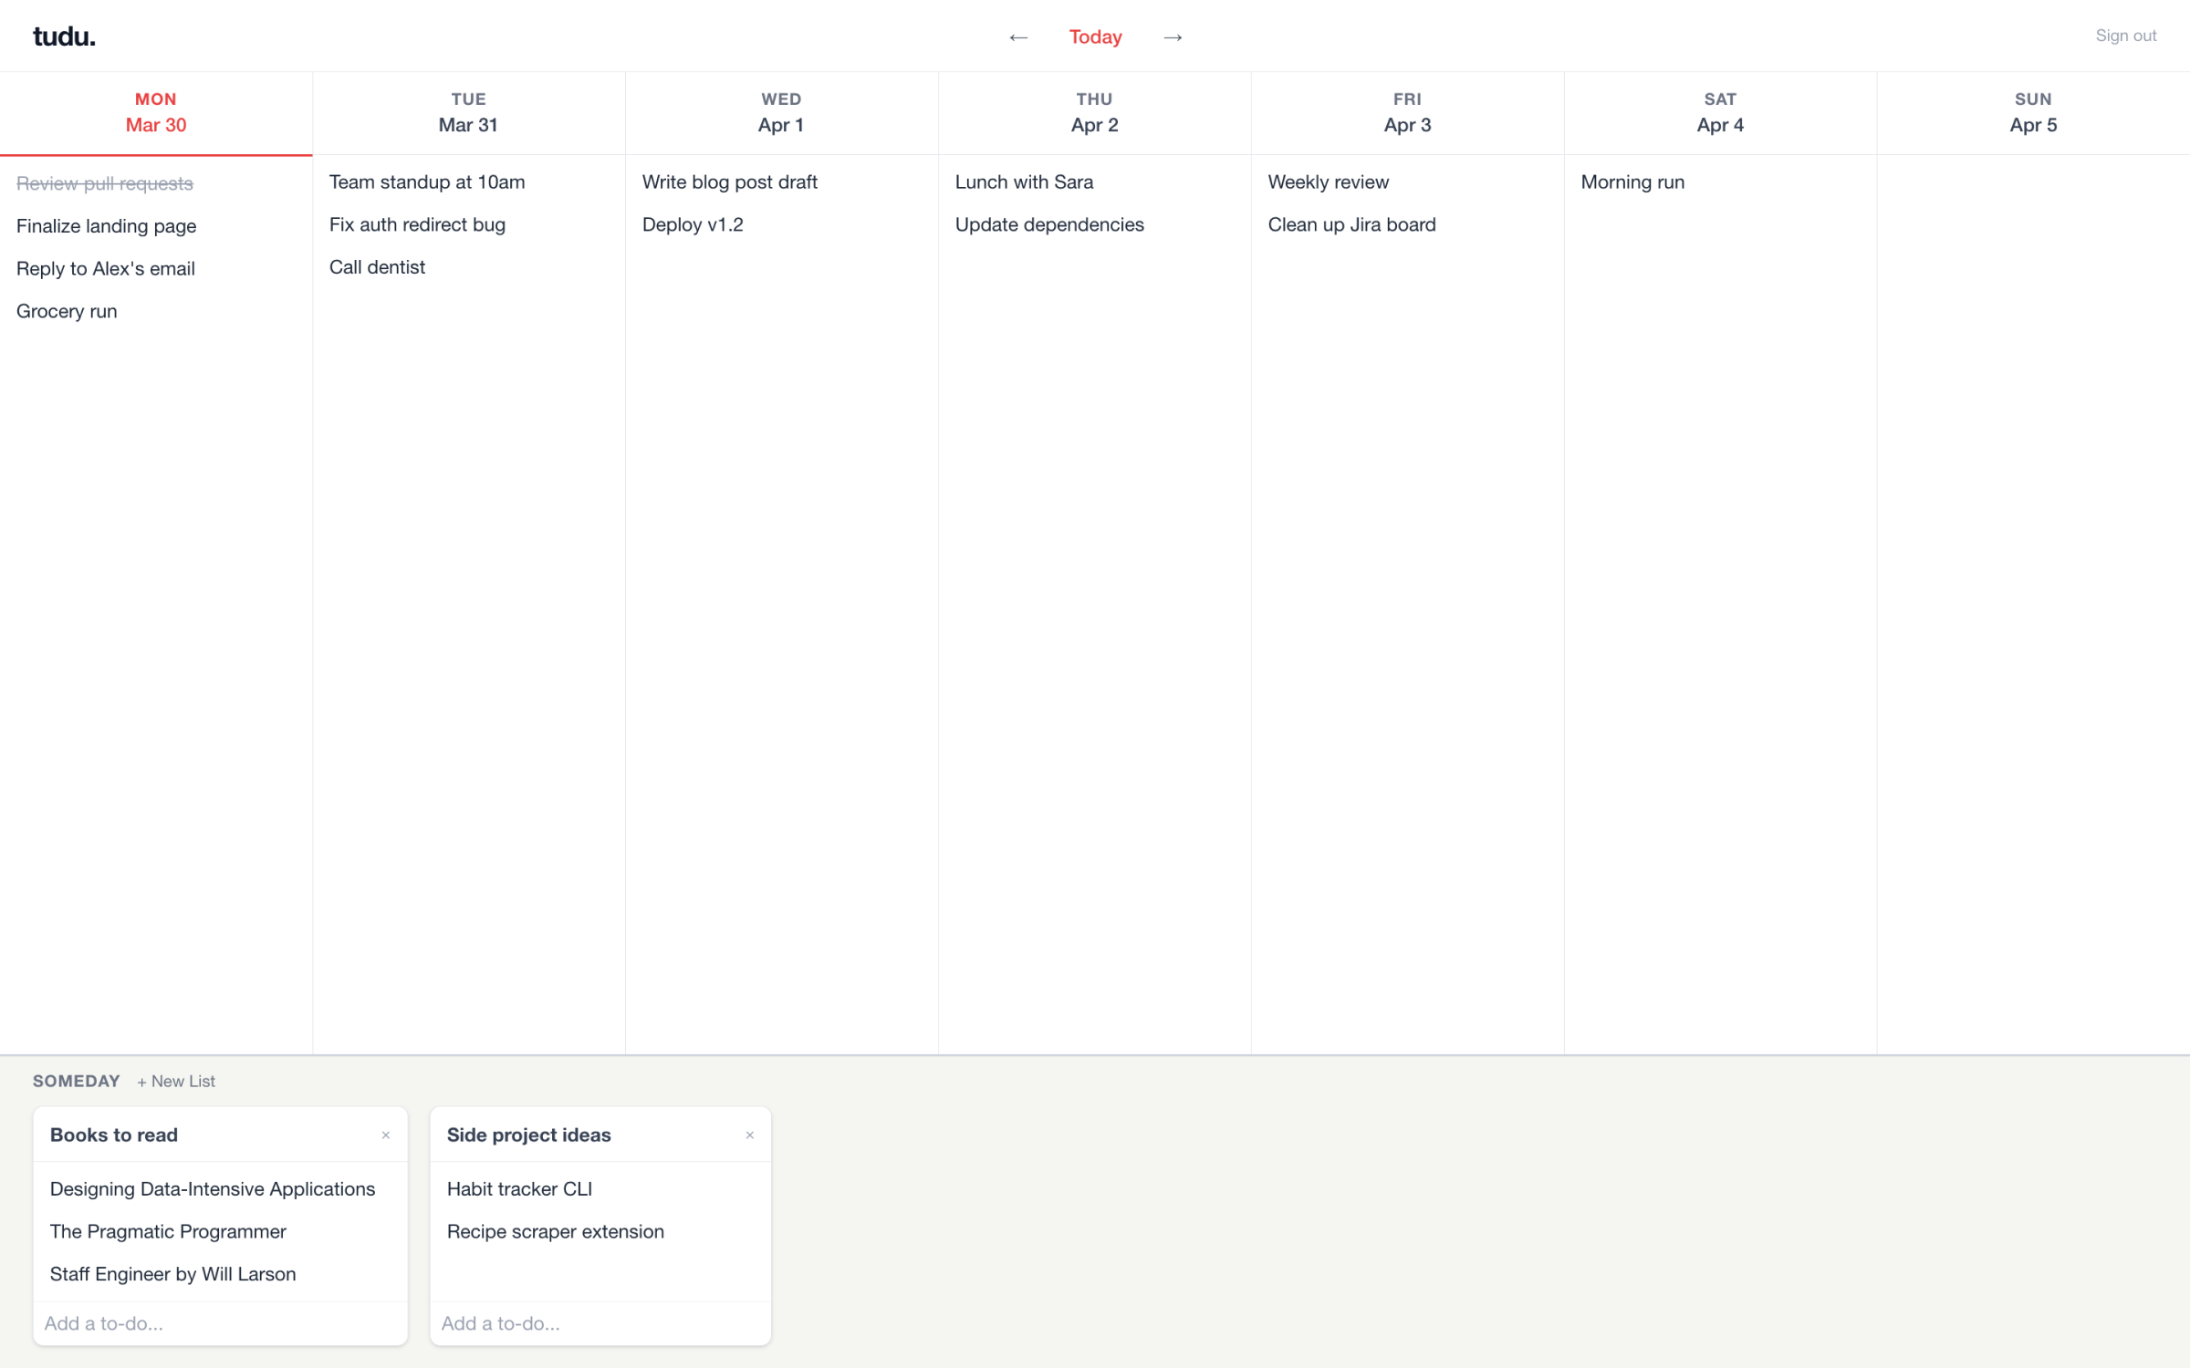
Task: Close the "Books to read" list
Action: point(385,1135)
